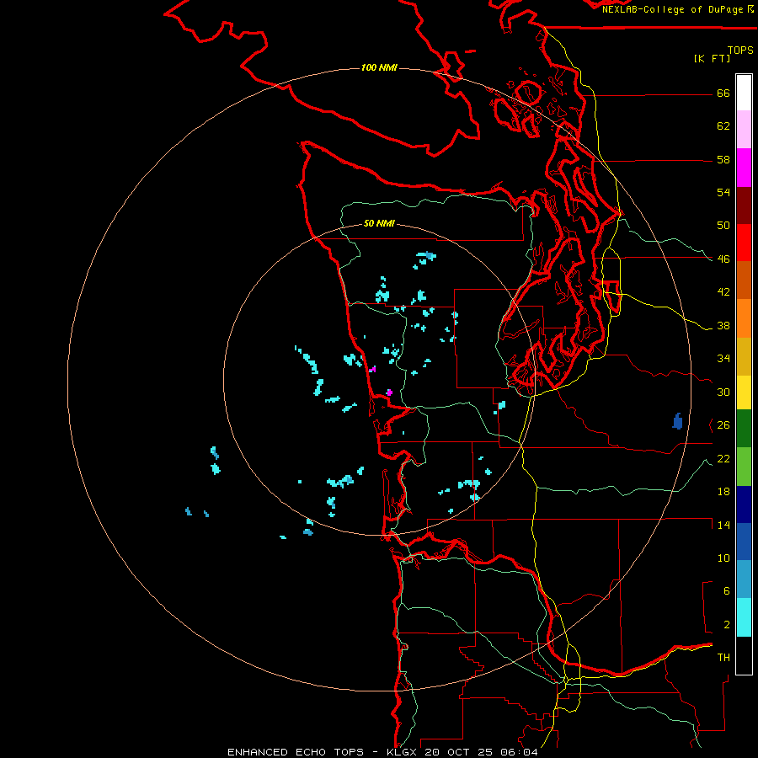
Task: Click legend value 10
Action: pos(723,558)
